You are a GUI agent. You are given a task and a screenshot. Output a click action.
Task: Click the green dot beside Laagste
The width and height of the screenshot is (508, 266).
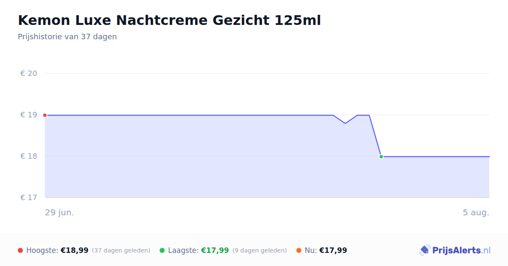pyautogui.click(x=162, y=250)
